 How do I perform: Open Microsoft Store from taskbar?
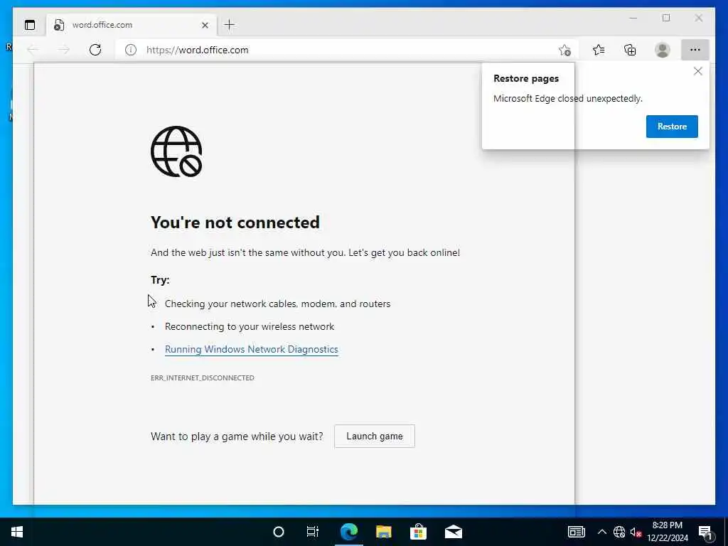tap(418, 532)
